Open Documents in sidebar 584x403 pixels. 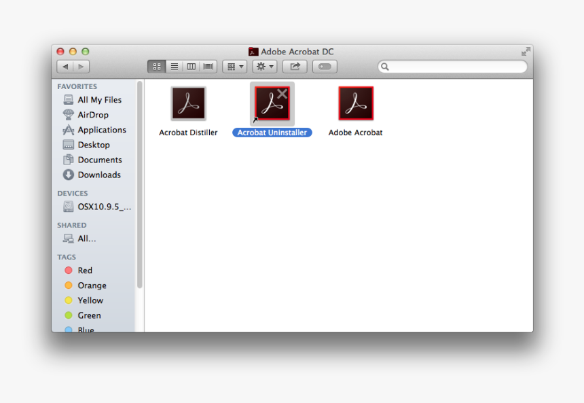point(93,160)
